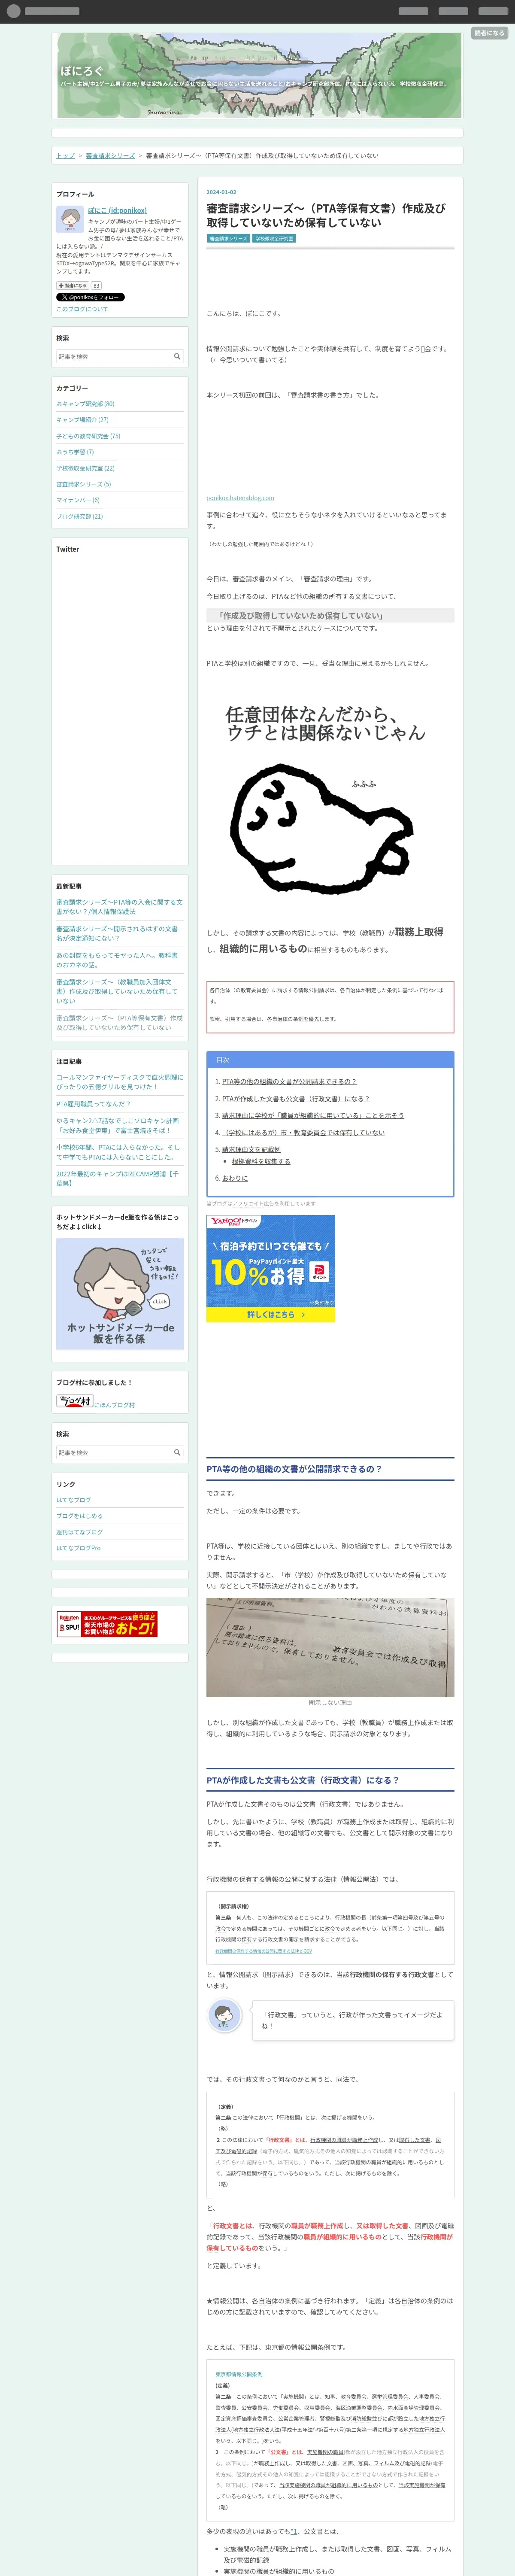The height and width of the screenshot is (2576, 515).
Task: Open popular article PTA雇用職員ってなんだ？
Action: tap(93, 1104)
